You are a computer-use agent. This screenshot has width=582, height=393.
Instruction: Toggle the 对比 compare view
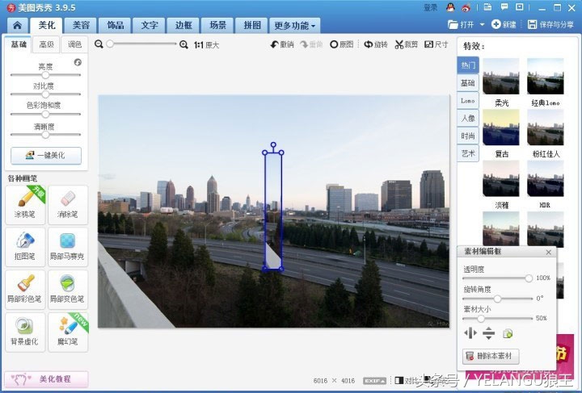pos(408,379)
